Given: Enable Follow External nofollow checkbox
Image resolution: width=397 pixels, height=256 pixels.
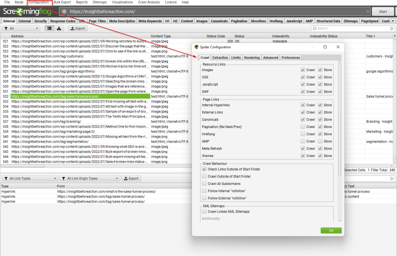Looking at the screenshot, I should (204, 198).
